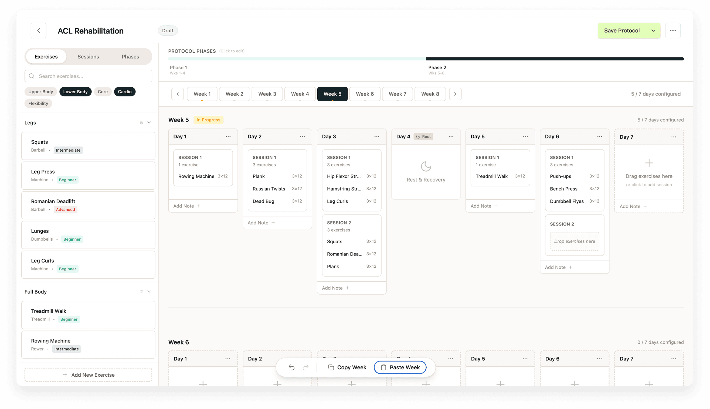Open Day 3 options ellipsis menu
The height and width of the screenshot is (409, 710).
click(x=376, y=137)
